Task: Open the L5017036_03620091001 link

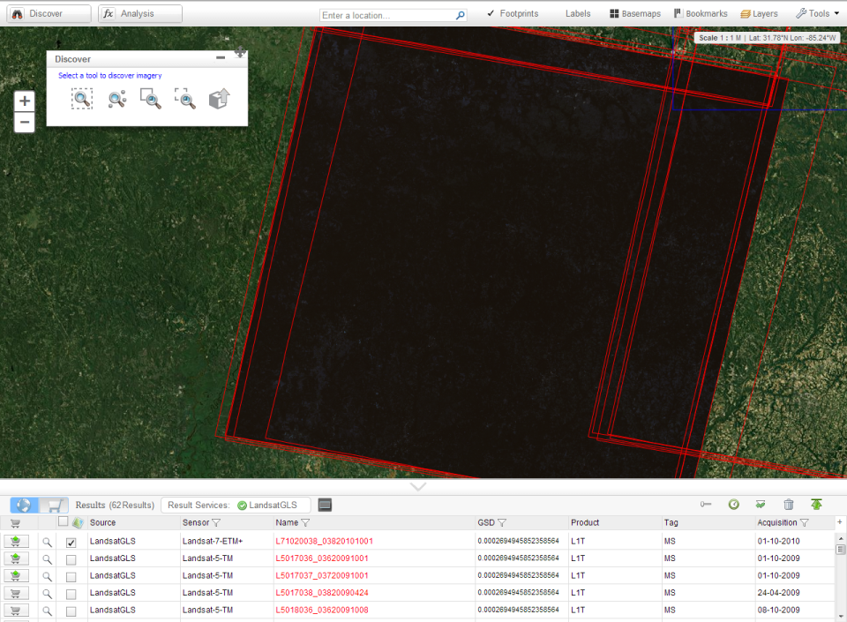Action: 322,558
